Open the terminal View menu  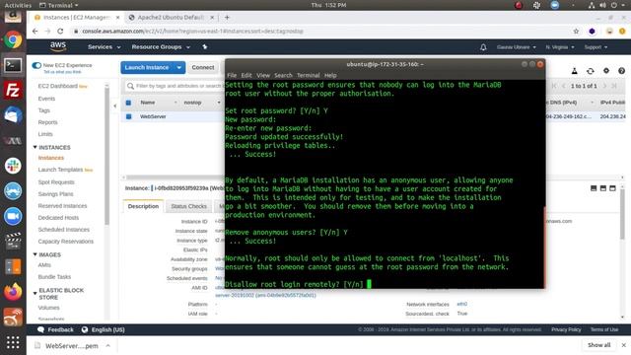(263, 75)
